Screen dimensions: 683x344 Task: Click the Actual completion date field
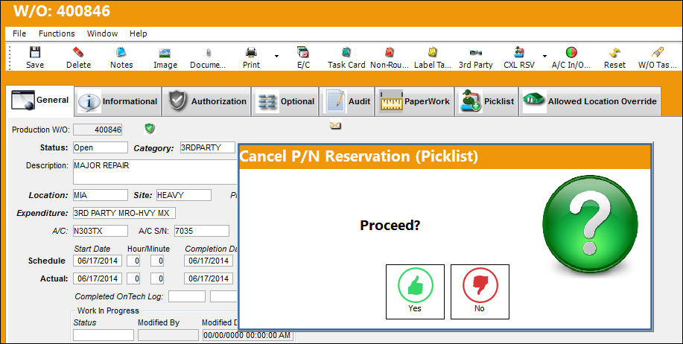pyautogui.click(x=209, y=278)
